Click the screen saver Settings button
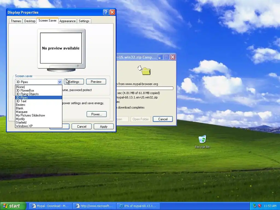The width and height of the screenshot is (280, 210). [74, 81]
